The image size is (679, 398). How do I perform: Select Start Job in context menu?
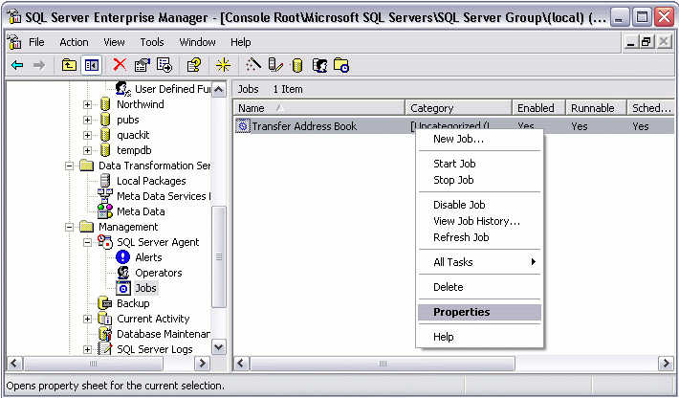pyautogui.click(x=453, y=164)
